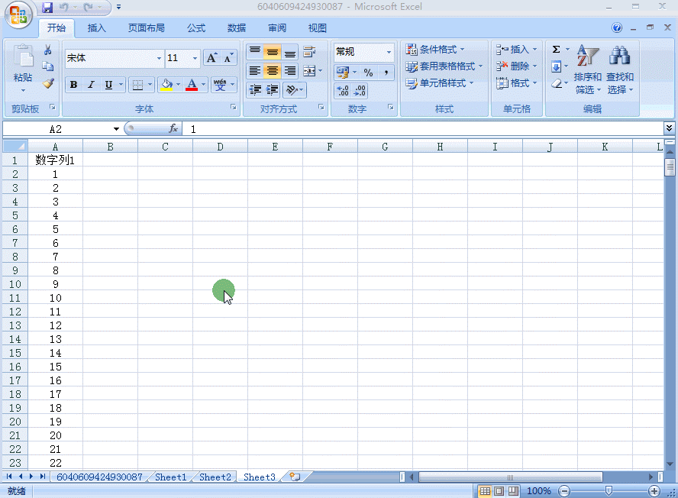Click the AutoSum sigma icon
This screenshot has width=678, height=498.
pos(557,50)
